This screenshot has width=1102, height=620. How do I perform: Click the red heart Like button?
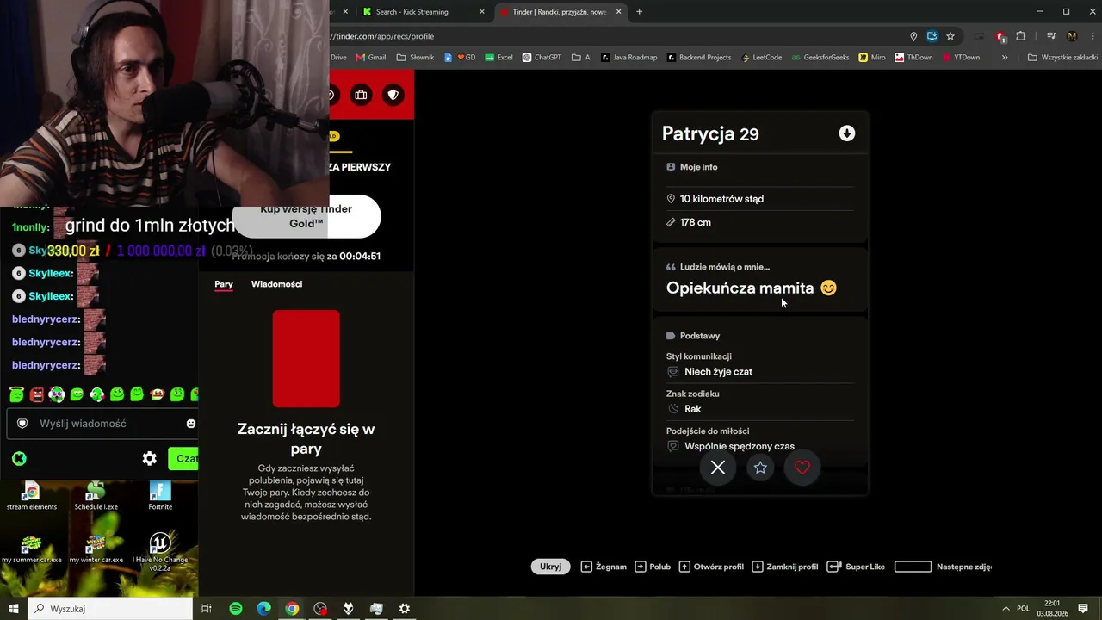pos(802,468)
